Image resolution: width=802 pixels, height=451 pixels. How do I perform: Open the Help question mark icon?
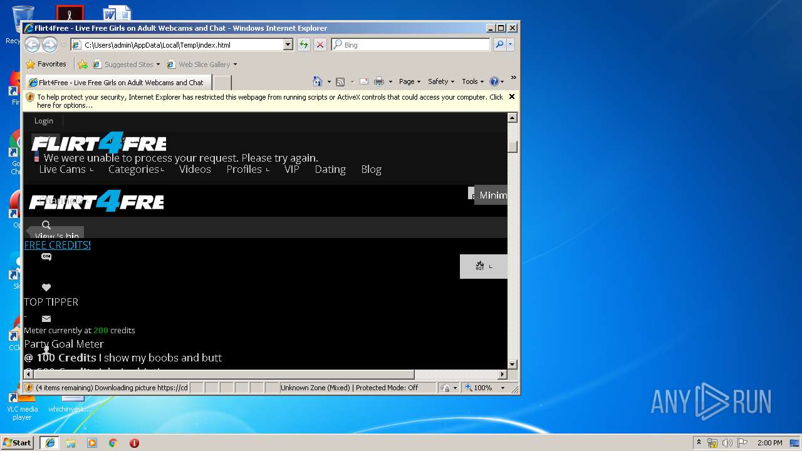click(494, 81)
